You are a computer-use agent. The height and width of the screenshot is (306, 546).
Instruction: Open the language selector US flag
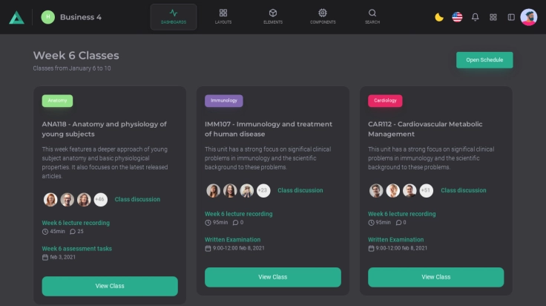click(457, 17)
